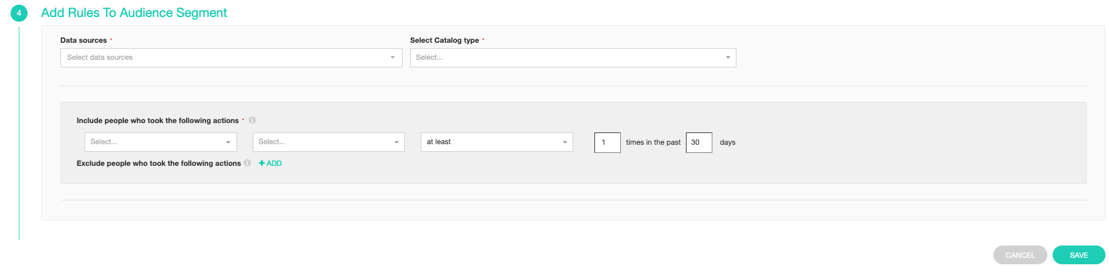Click the Select Catalog type caret arrow

(x=728, y=57)
